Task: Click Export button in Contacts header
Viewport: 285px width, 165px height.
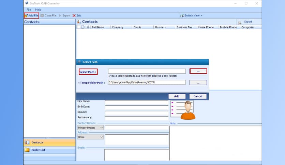Action: pyautogui.click(x=245, y=22)
